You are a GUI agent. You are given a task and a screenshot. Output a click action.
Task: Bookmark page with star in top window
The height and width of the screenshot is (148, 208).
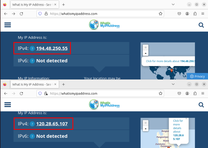(x=160, y=14)
